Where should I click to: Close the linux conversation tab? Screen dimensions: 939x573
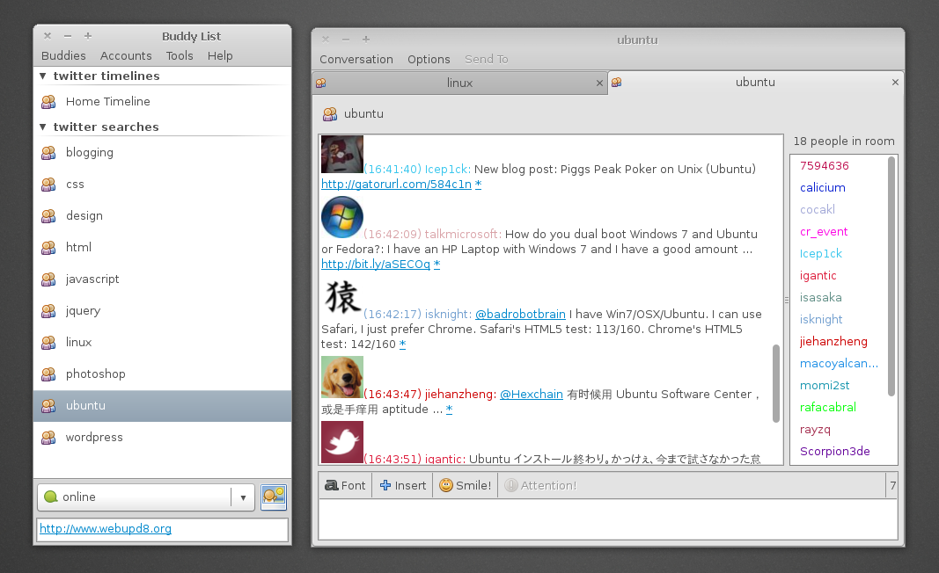pyautogui.click(x=599, y=83)
